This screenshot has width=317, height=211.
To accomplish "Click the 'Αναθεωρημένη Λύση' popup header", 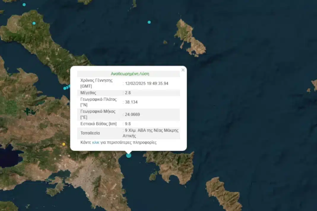I will click(x=130, y=74).
